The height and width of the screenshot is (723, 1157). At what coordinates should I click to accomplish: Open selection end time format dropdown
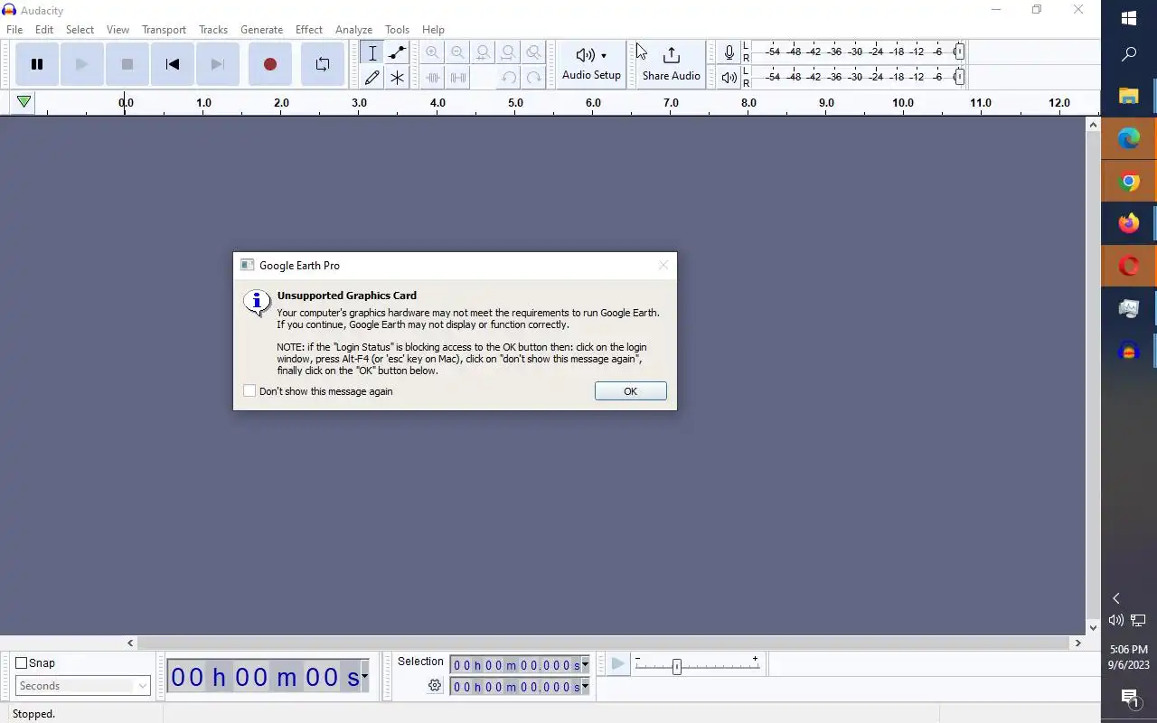click(x=585, y=687)
